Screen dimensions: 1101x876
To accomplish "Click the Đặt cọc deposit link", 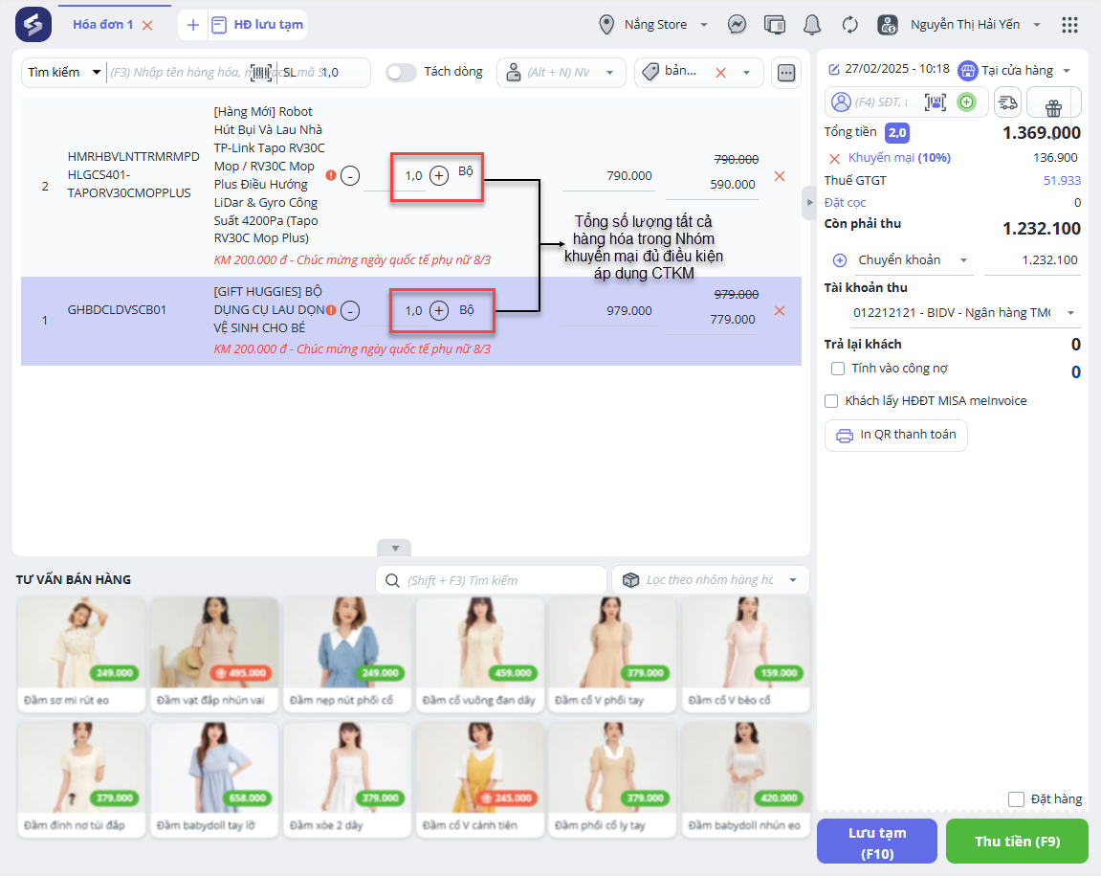I will tap(845, 202).
